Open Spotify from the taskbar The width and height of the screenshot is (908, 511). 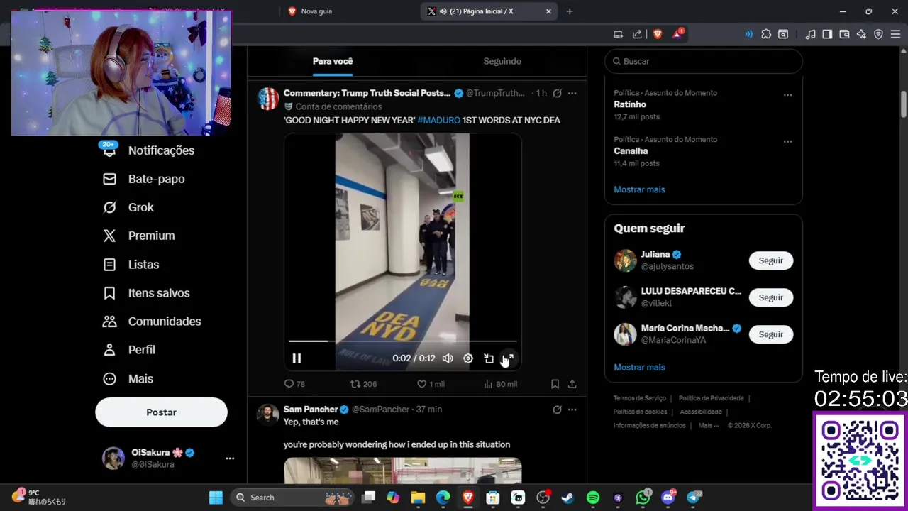pos(593,498)
